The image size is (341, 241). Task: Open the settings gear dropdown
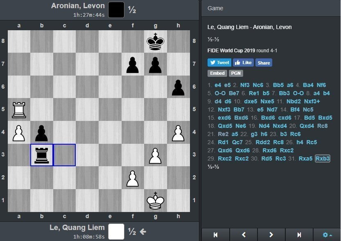[x=327, y=235]
